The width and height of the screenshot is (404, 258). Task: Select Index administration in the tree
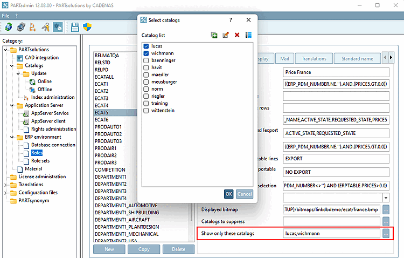(x=53, y=97)
